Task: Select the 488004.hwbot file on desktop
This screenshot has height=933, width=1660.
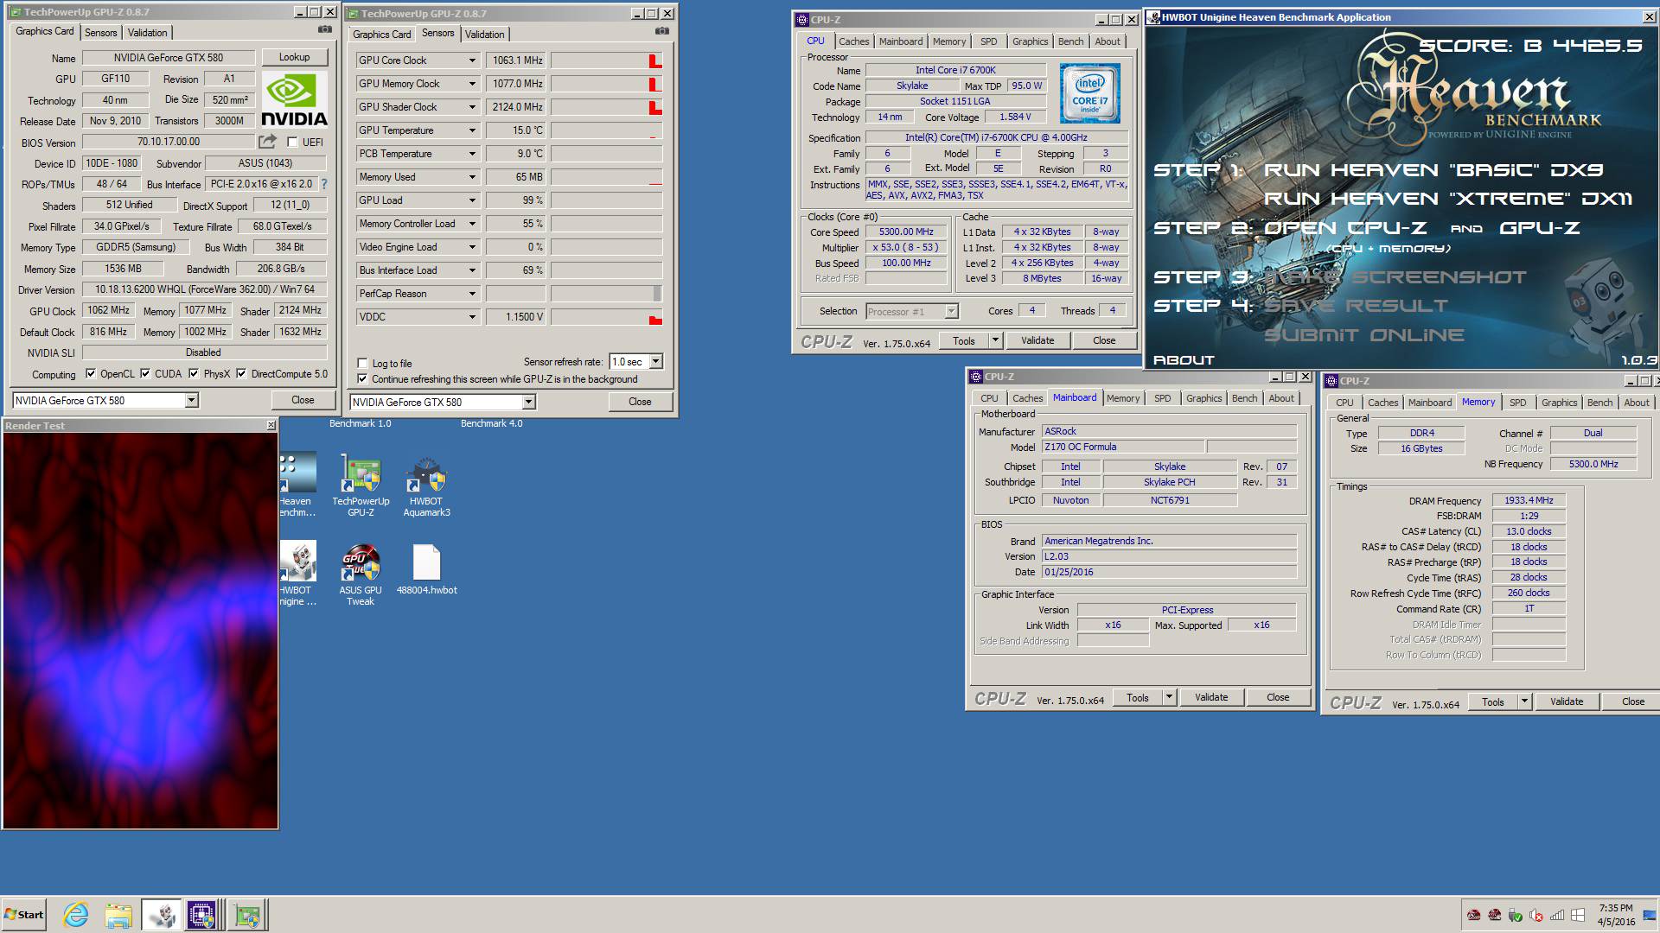Action: pyautogui.click(x=426, y=569)
